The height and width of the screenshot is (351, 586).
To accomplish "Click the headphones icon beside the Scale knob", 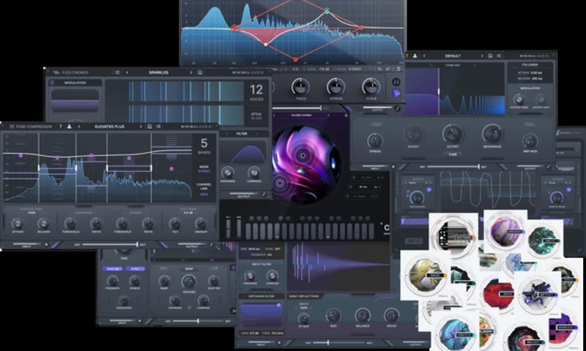I will point(396,81).
